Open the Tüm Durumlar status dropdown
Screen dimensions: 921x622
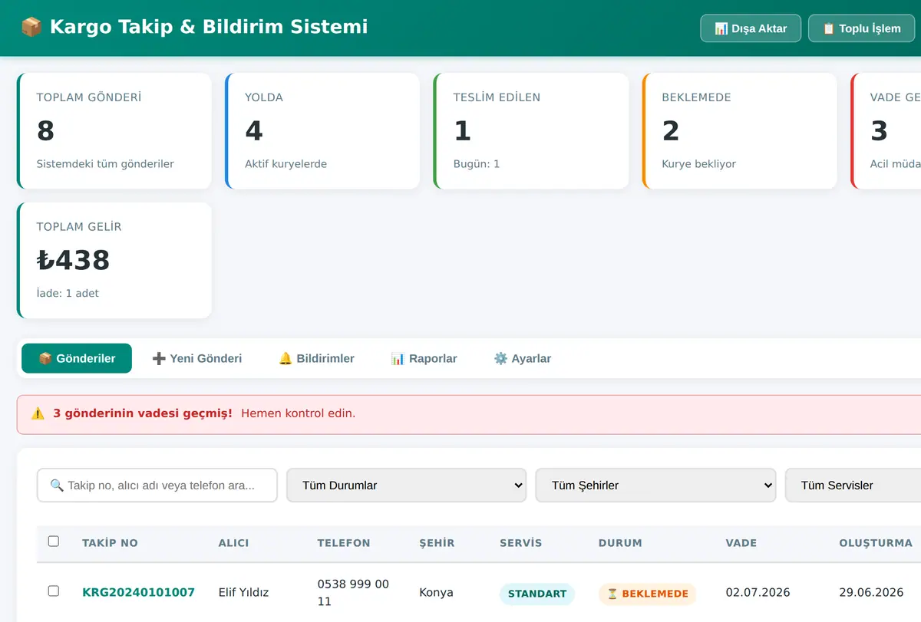pos(407,485)
